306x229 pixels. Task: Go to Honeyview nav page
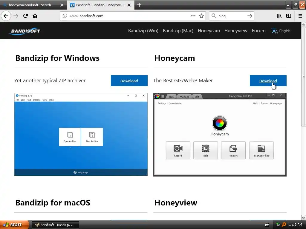236,31
